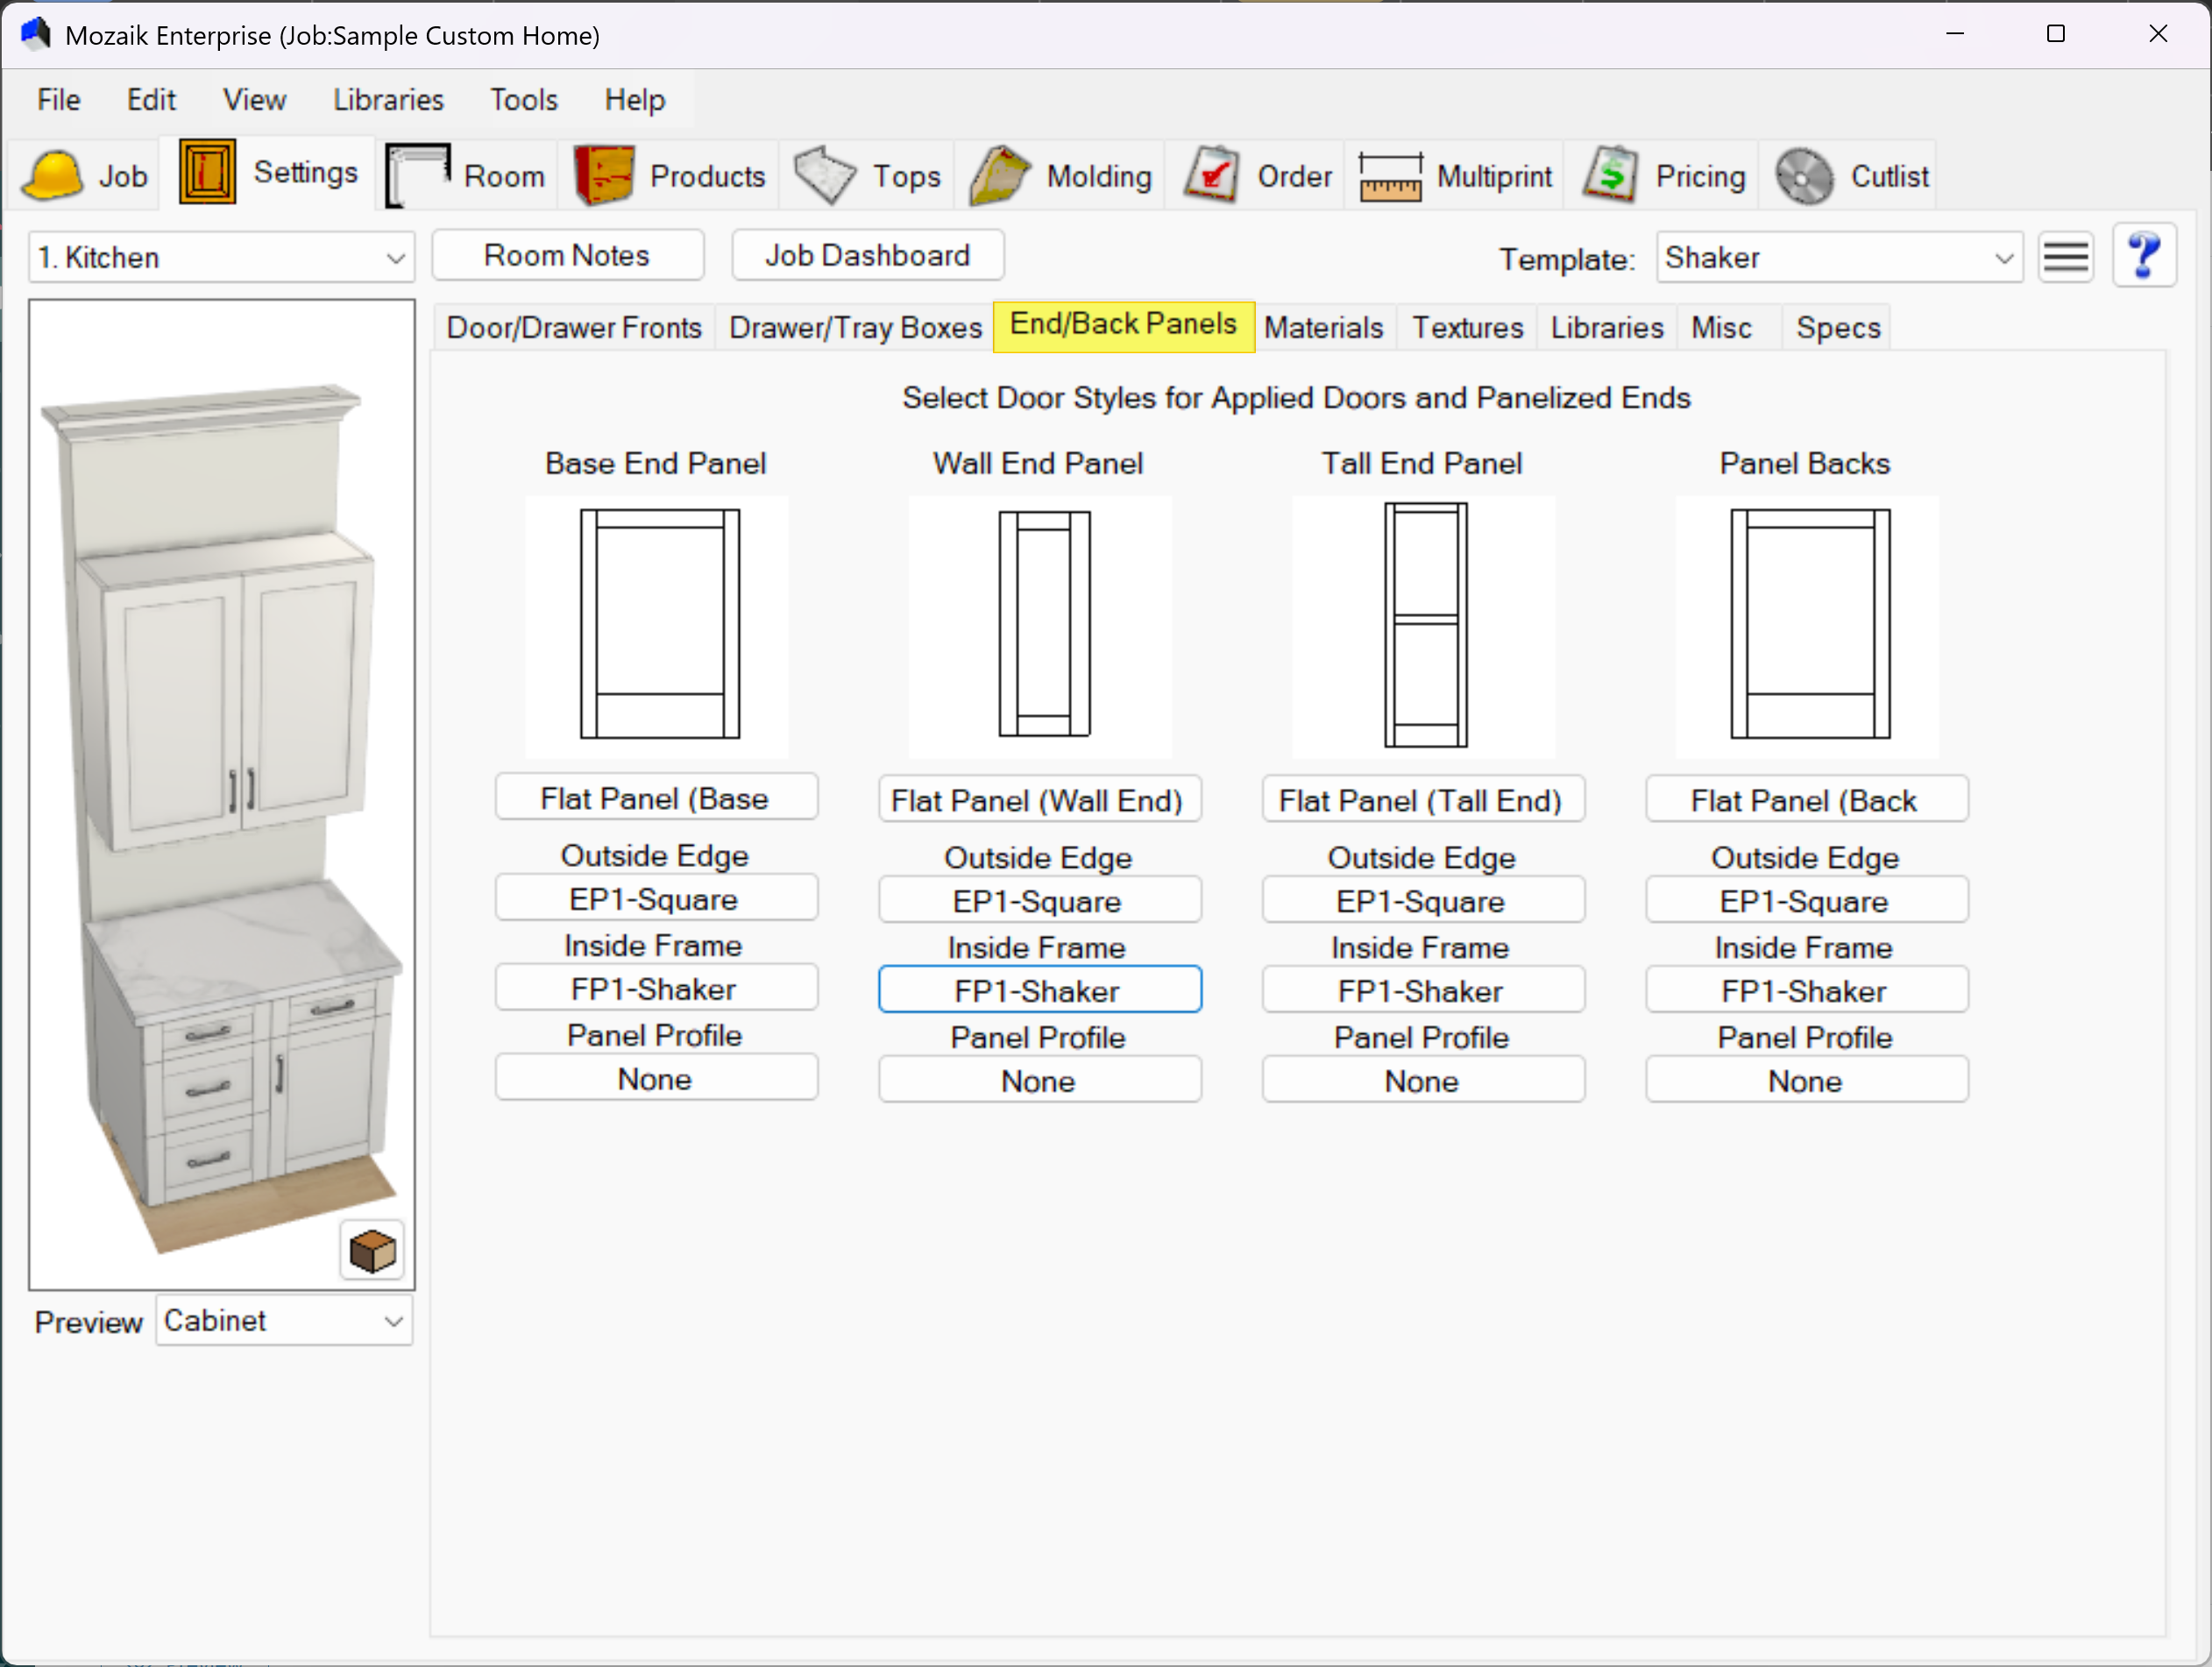Switch to the Door/Drawer Fronts tab
The image size is (2212, 1667).
click(x=574, y=327)
